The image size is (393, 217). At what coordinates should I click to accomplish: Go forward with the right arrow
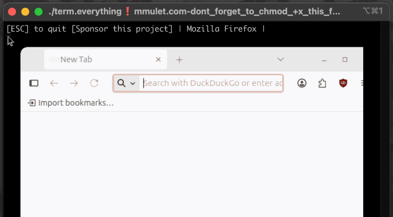coord(74,83)
